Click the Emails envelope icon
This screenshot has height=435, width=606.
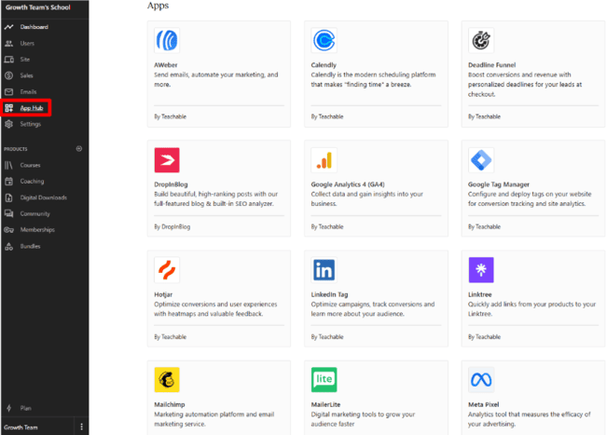(x=9, y=92)
